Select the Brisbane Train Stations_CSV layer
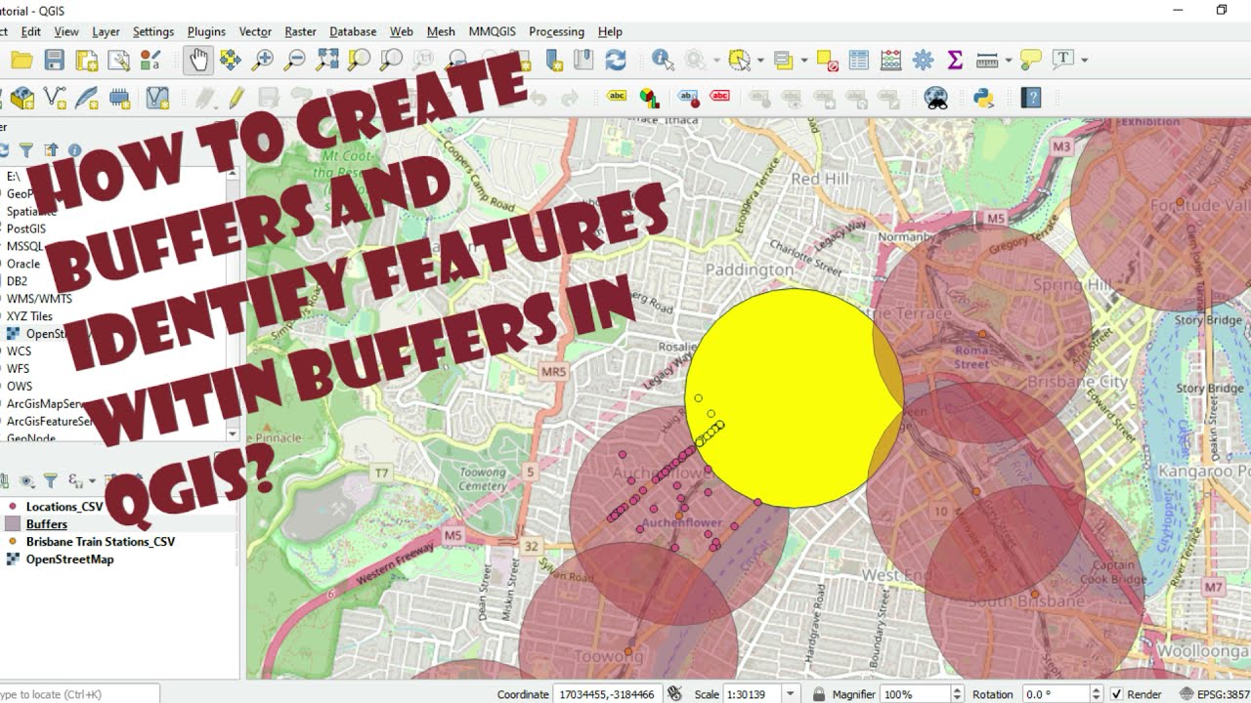1251x703 pixels. coord(101,542)
